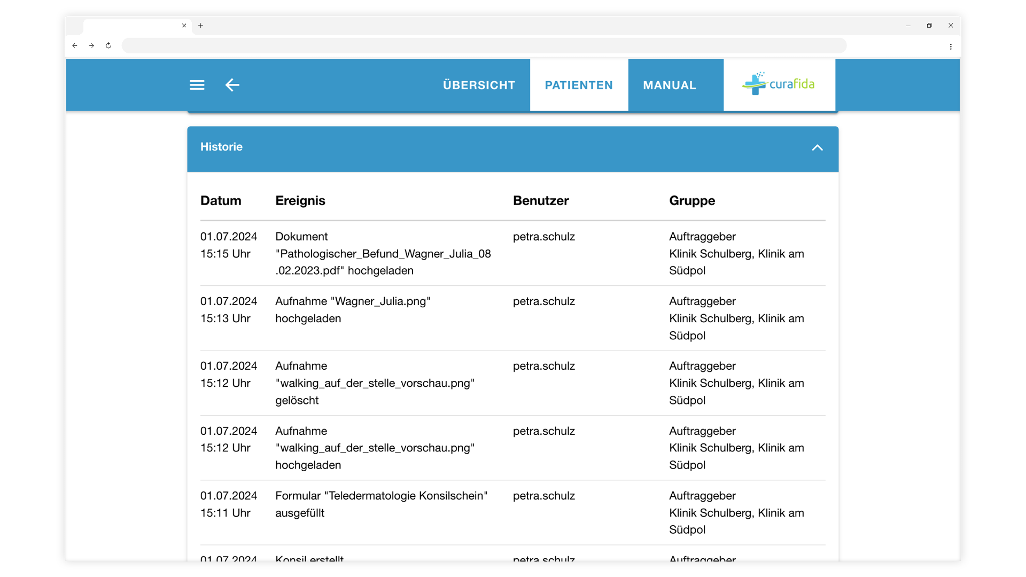Select the Teledermatologie Konsilschein ausgefüllt event
Screen dimensions: 1026x577
point(382,504)
